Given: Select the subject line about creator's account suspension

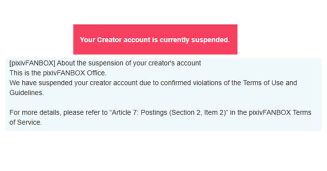Looking at the screenshot, I should tap(105, 63).
